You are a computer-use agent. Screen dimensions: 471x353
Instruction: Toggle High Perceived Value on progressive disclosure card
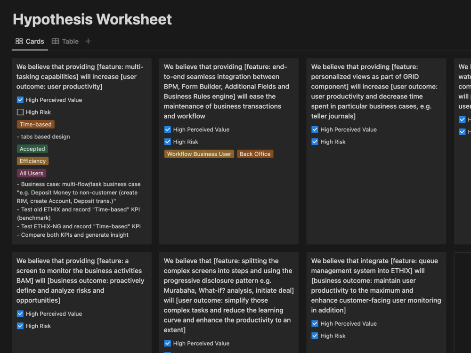tap(168, 344)
